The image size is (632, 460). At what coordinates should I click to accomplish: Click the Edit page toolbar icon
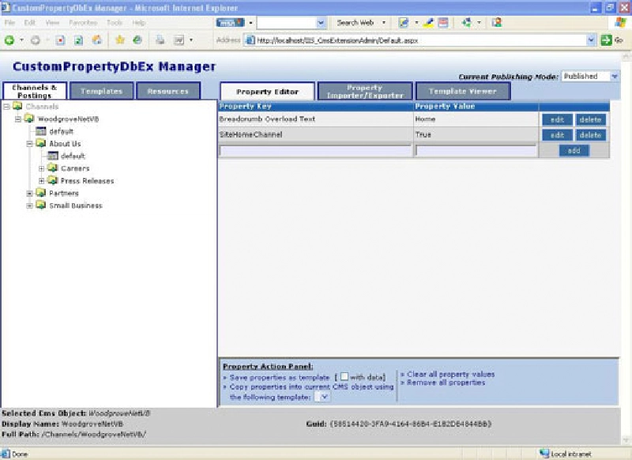point(179,40)
